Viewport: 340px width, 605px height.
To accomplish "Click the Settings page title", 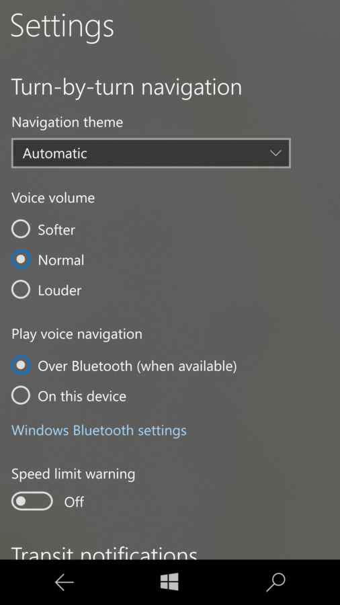I will pos(62,27).
